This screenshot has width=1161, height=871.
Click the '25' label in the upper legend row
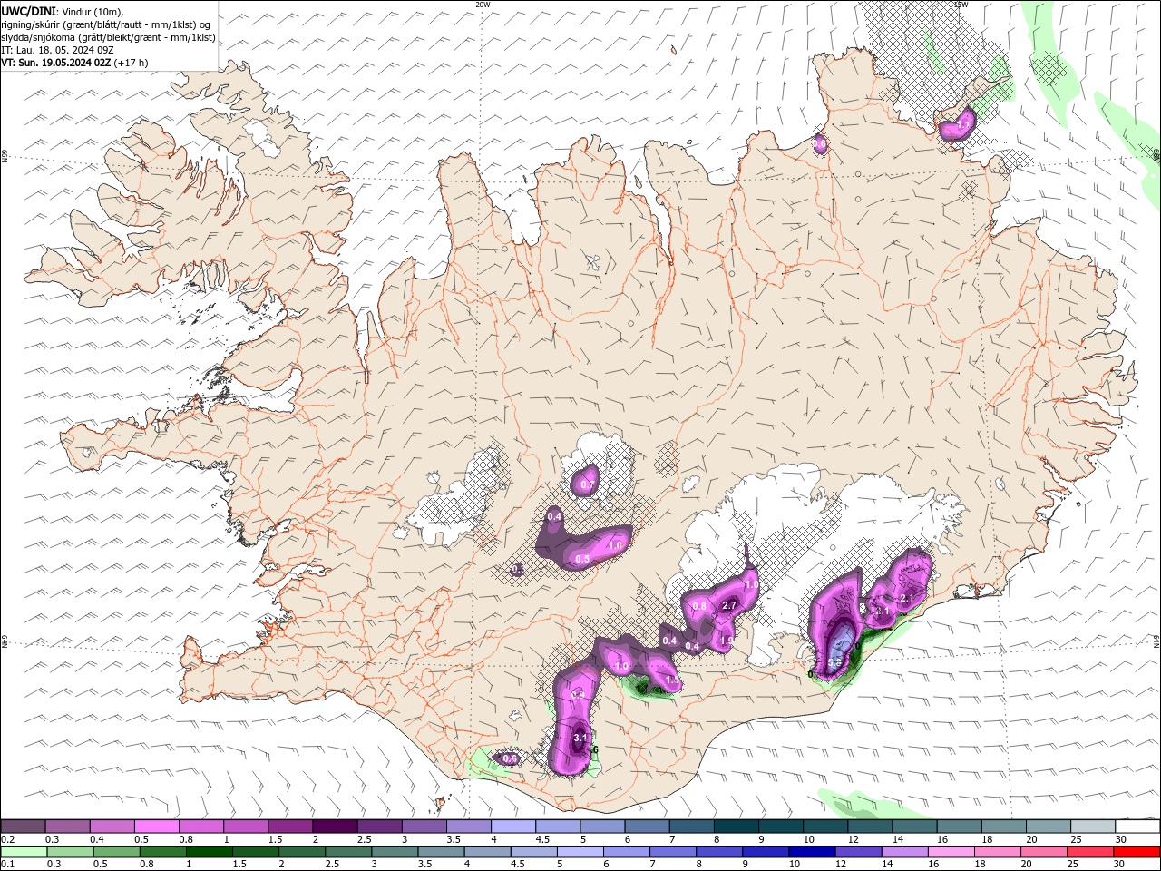1075,839
